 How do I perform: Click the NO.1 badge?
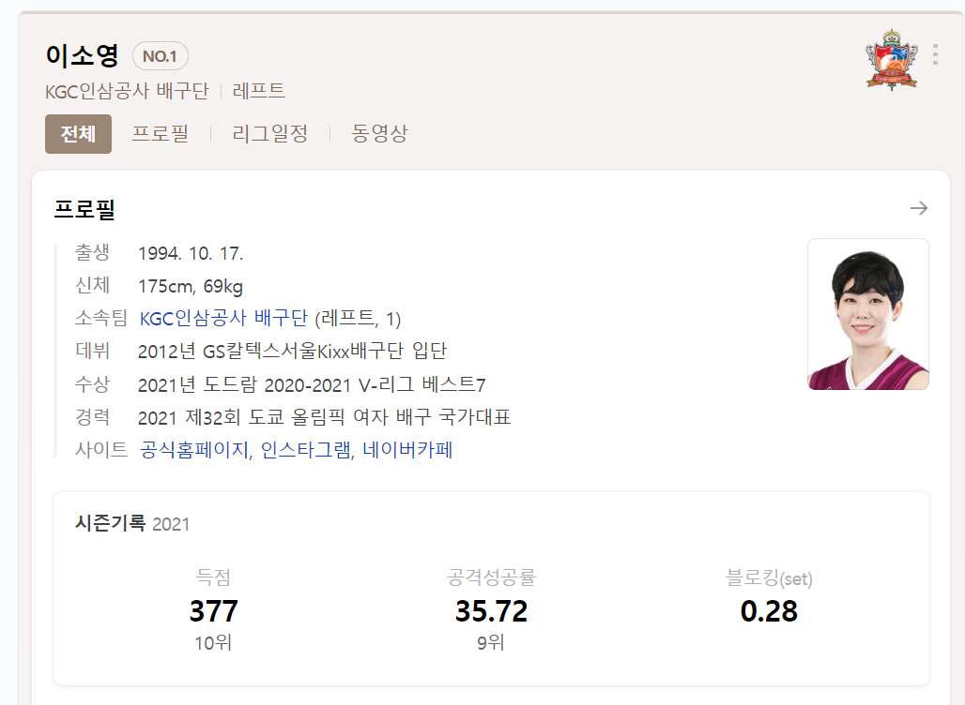pyautogui.click(x=161, y=56)
